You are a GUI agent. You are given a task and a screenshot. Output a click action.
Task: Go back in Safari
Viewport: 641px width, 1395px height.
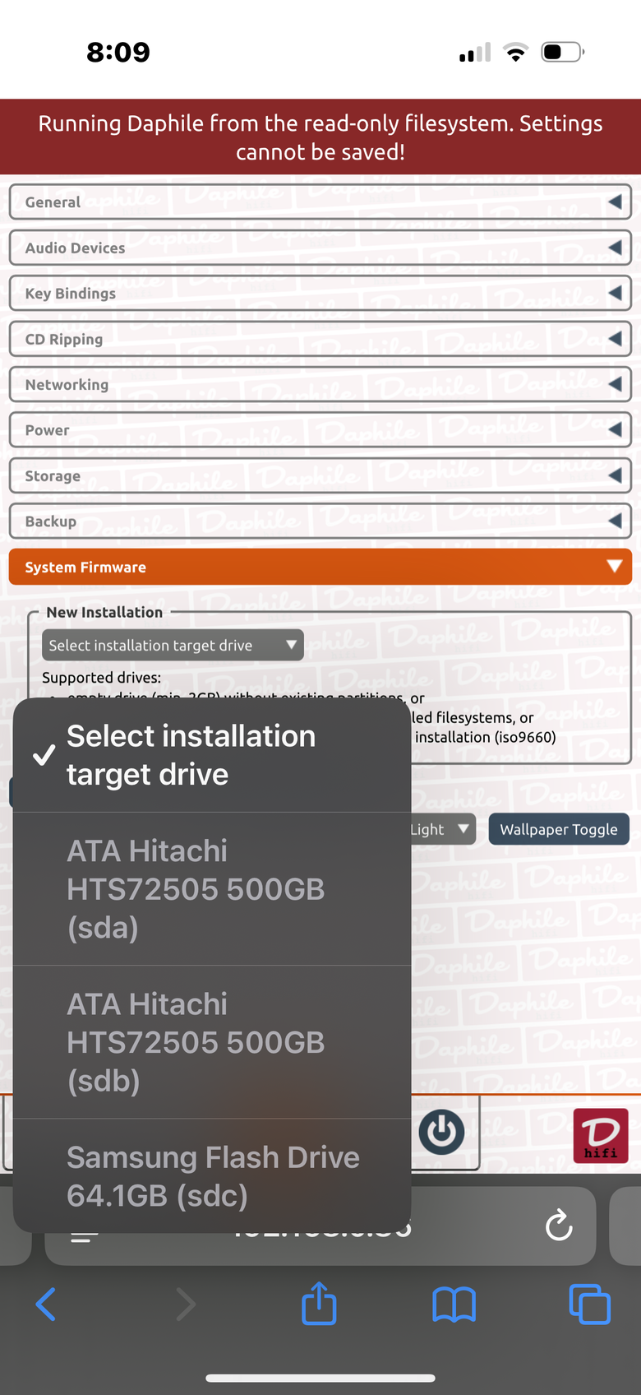[x=46, y=1305]
